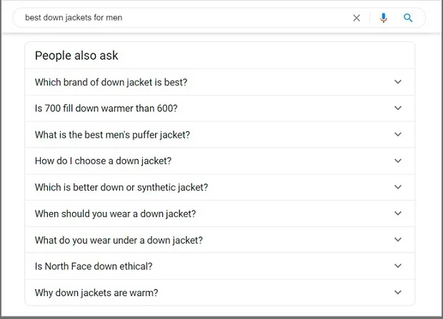Expand chevron beside 'Is 700 fill down warmer than 600?'
Viewport: 443px width, 319px height.
pos(398,108)
